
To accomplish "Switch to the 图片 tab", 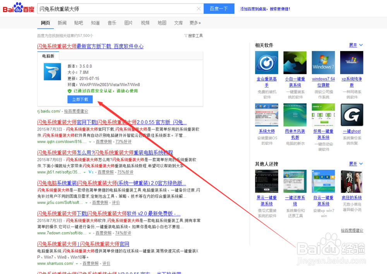I will click(x=128, y=23).
